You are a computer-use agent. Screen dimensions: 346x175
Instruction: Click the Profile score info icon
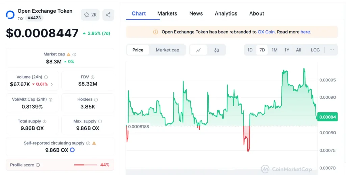(38, 165)
